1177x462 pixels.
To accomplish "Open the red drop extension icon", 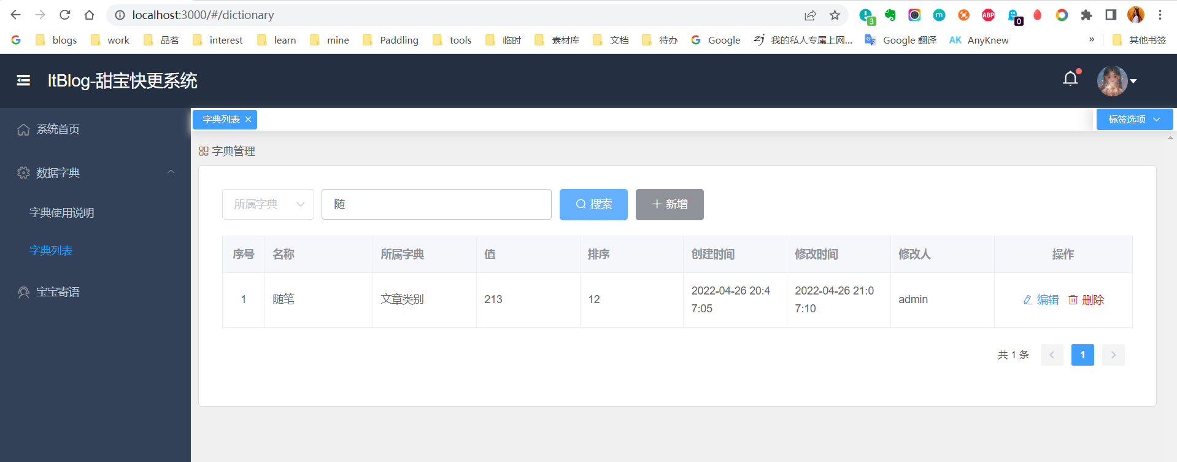I will (1037, 15).
